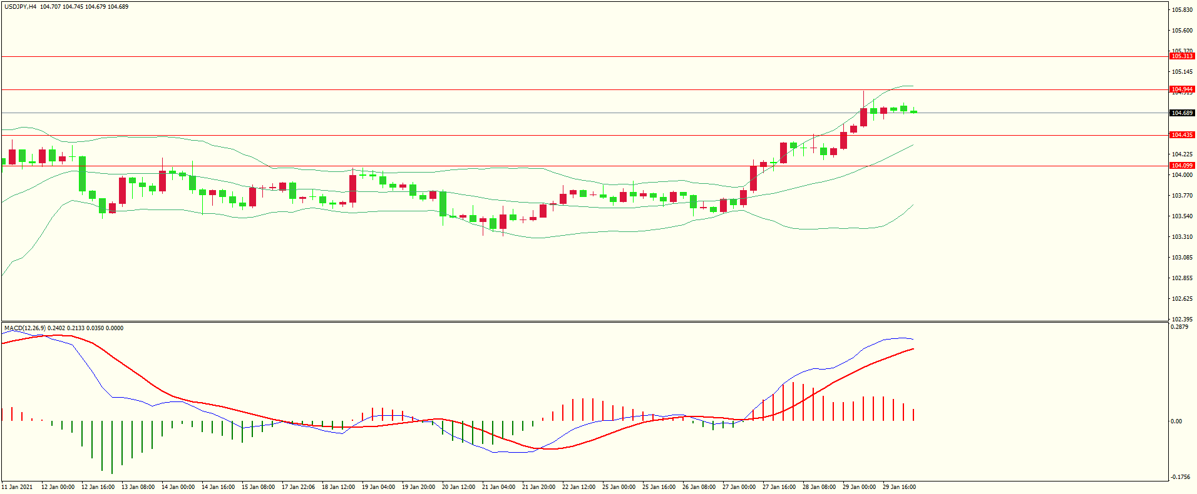
Task: Select the red horizontal line at 105.313
Action: click(x=563, y=56)
